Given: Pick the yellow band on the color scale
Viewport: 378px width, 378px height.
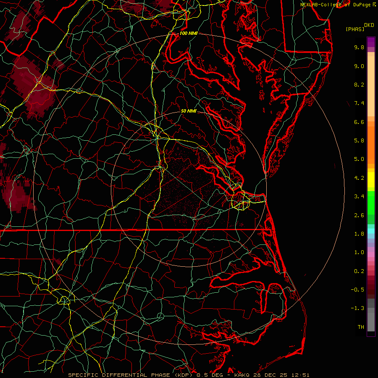Looking at the screenshot, I should (371, 180).
